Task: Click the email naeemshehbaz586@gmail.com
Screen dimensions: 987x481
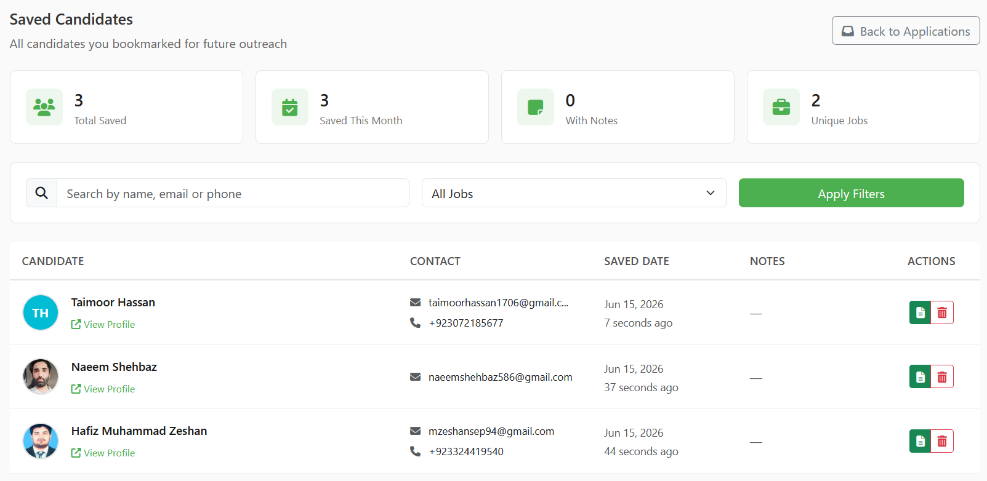Action: 501,377
